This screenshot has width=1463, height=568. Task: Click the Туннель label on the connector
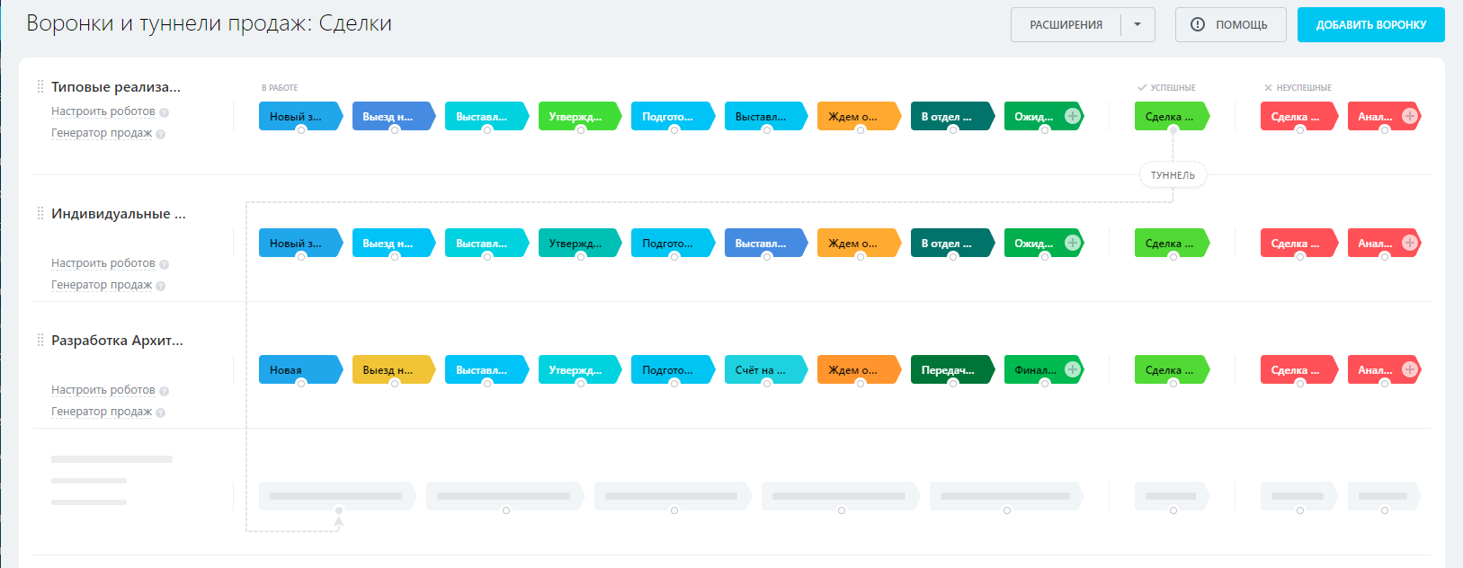pyautogui.click(x=1173, y=175)
